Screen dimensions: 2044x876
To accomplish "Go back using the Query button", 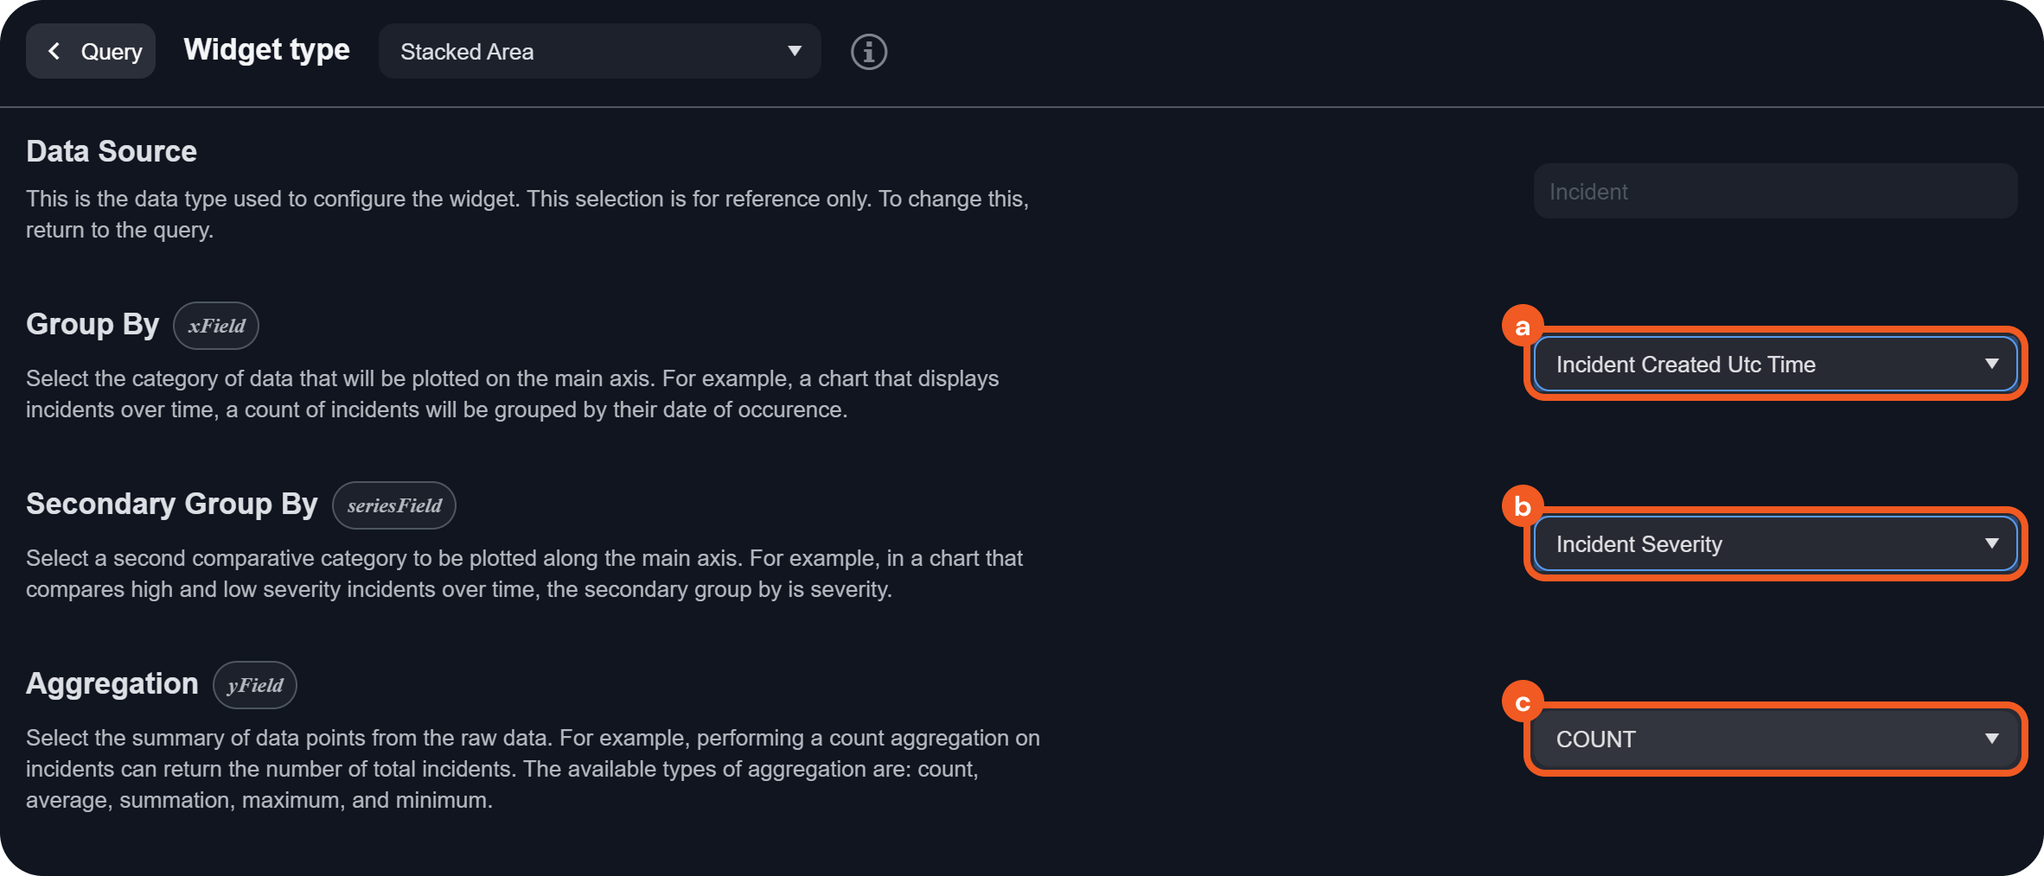I will pos(91,52).
